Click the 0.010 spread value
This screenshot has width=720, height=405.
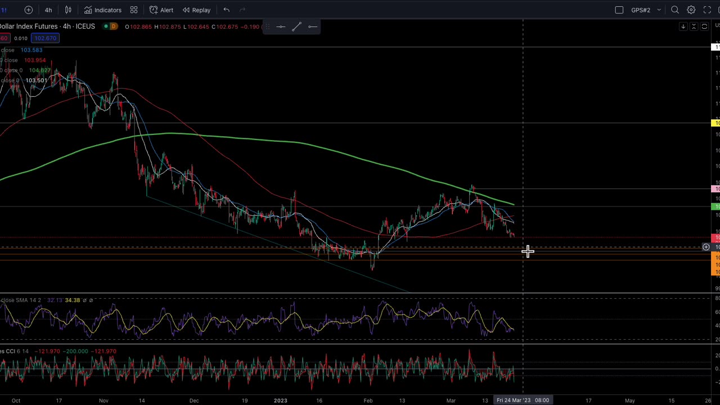pyautogui.click(x=21, y=38)
